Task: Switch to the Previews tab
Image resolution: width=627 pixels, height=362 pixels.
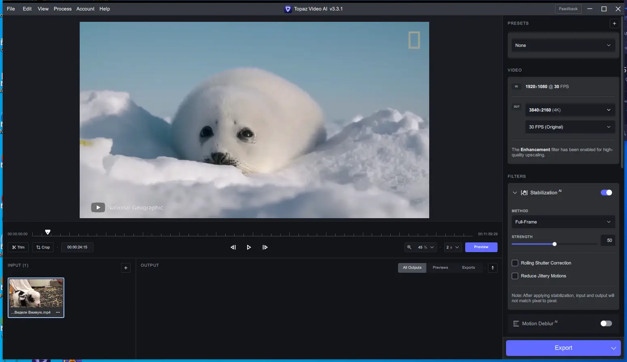Action: pos(440,268)
